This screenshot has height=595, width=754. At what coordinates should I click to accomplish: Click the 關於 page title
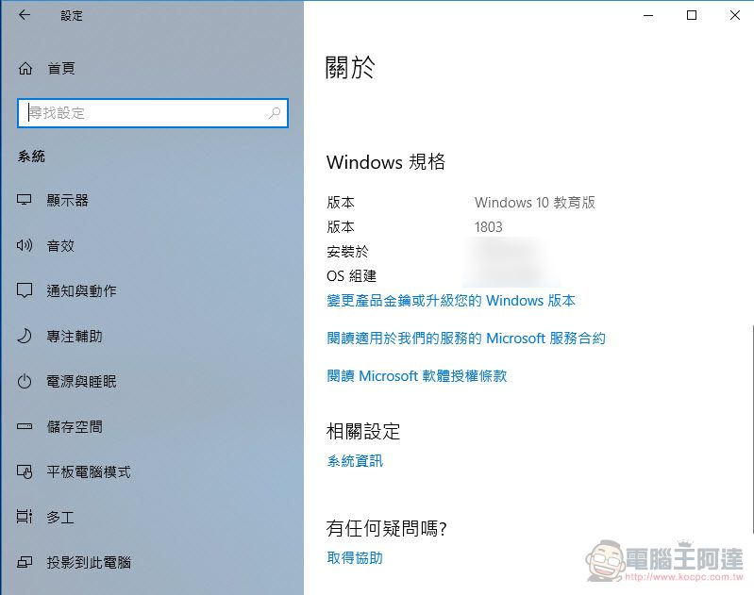tap(350, 67)
